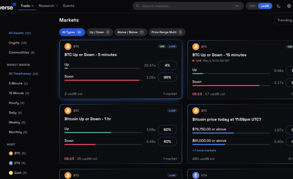Filter by Up / Down type
Screen dimensions: 293x179
pos(100,32)
